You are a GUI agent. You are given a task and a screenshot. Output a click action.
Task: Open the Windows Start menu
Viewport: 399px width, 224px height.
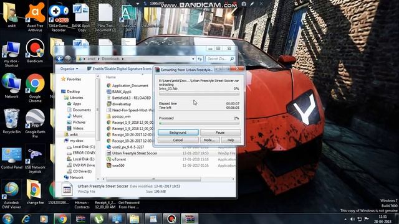click(x=7, y=218)
